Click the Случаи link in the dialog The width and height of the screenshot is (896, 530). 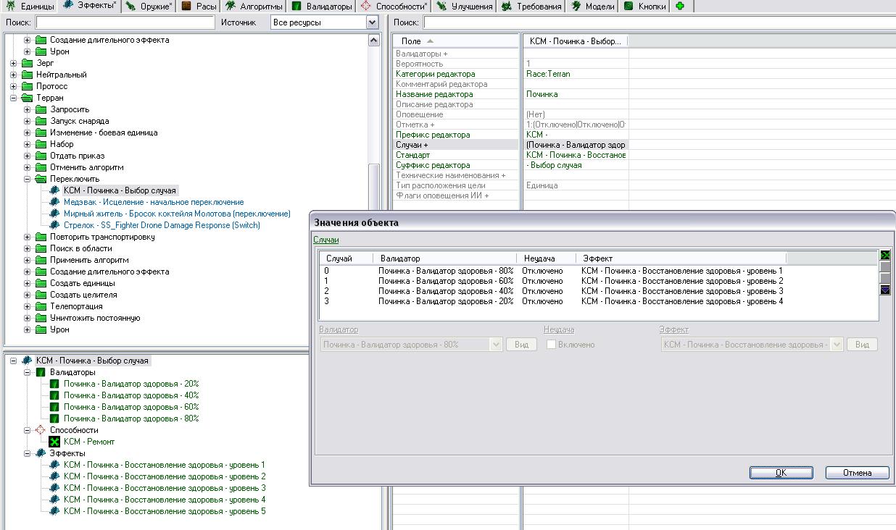[x=325, y=240]
